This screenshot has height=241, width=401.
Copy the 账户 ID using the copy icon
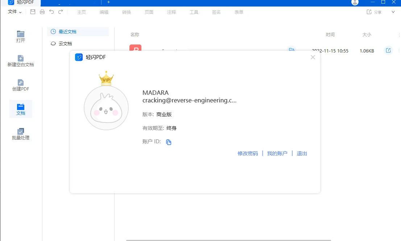click(x=168, y=142)
